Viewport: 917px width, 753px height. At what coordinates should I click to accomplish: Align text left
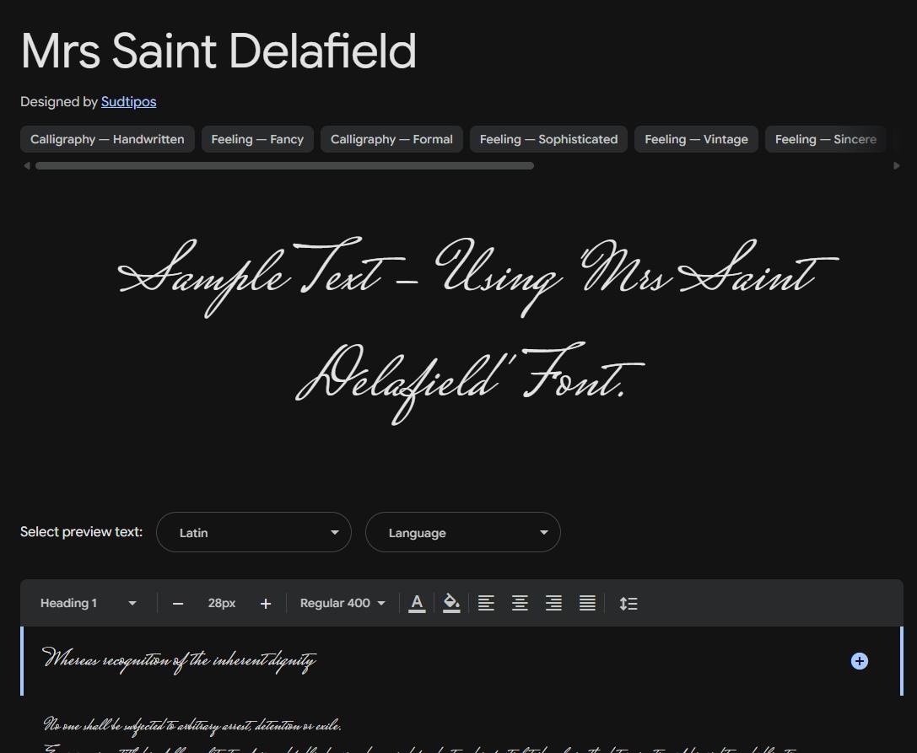pyautogui.click(x=486, y=603)
